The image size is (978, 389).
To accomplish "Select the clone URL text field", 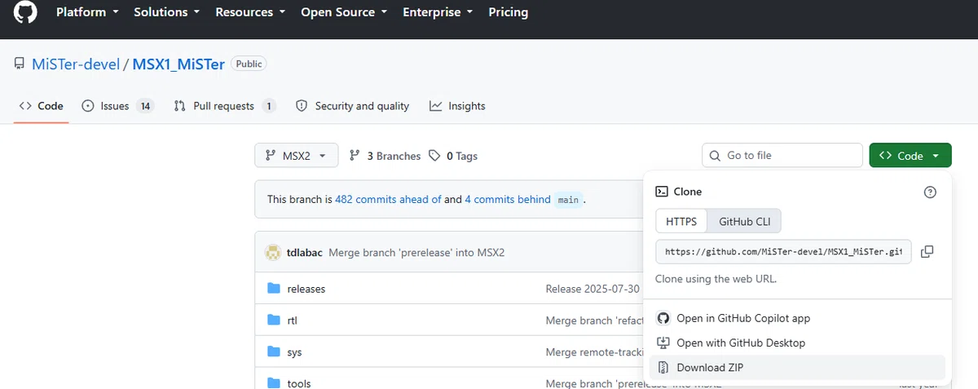I will 783,252.
